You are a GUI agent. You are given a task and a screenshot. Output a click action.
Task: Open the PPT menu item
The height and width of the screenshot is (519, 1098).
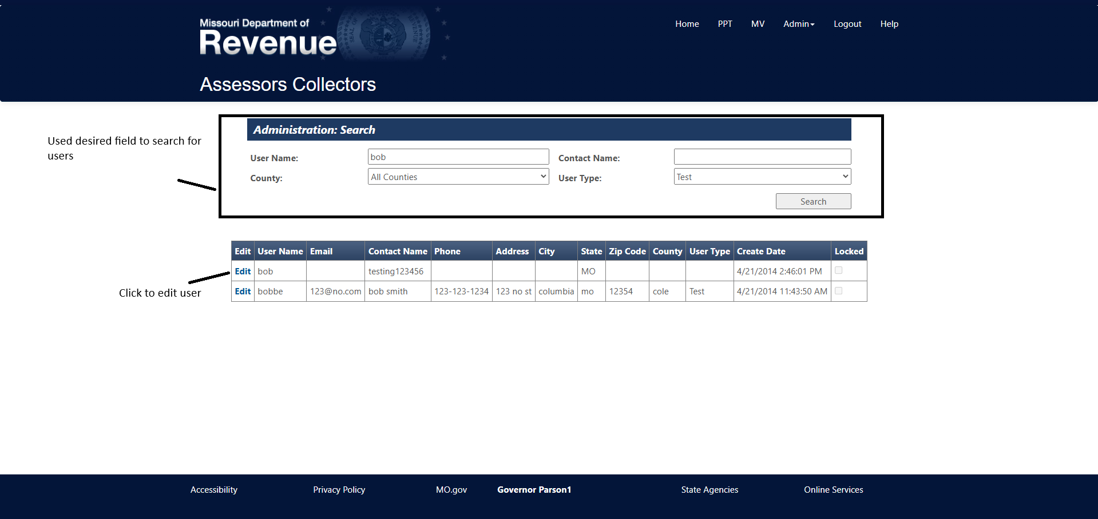pyautogui.click(x=724, y=24)
